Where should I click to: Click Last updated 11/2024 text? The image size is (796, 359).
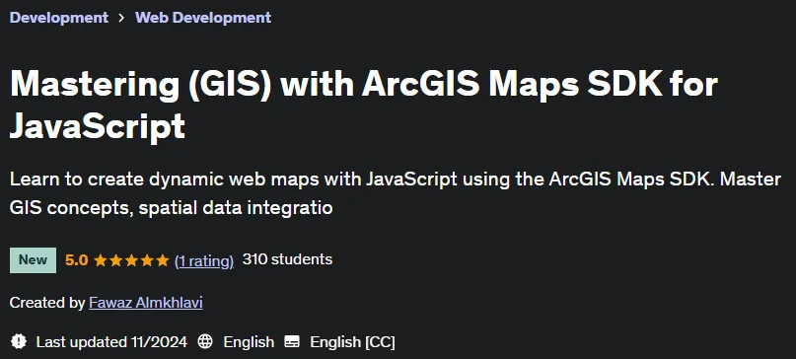[x=111, y=341]
